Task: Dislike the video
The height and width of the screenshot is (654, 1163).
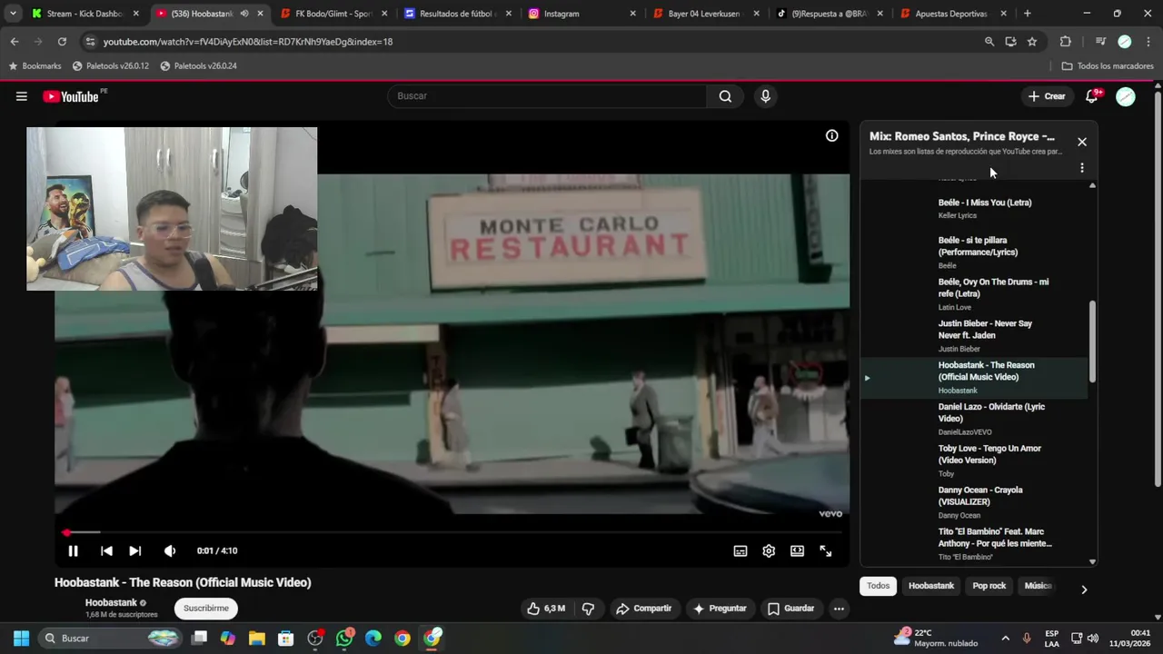Action: 588,609
